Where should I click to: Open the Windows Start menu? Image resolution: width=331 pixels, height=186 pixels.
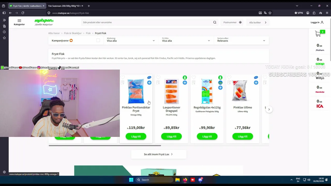pyautogui.click(x=131, y=180)
